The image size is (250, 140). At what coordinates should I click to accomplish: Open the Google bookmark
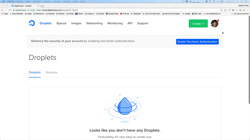[186, 14]
